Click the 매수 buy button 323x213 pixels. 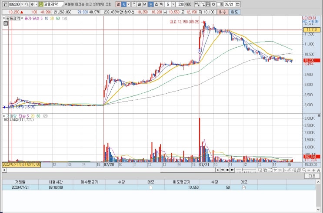pyautogui.click(x=223, y=12)
